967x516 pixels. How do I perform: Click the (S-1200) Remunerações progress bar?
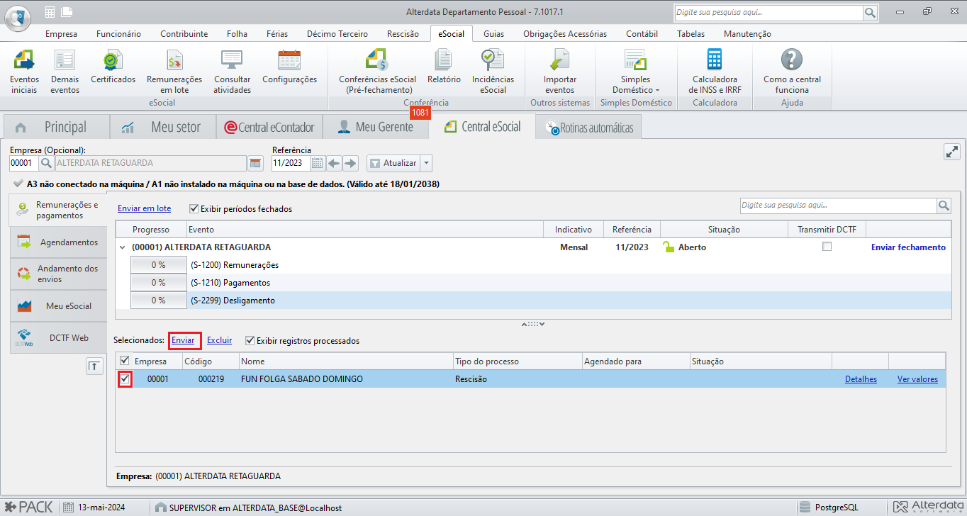tap(157, 265)
